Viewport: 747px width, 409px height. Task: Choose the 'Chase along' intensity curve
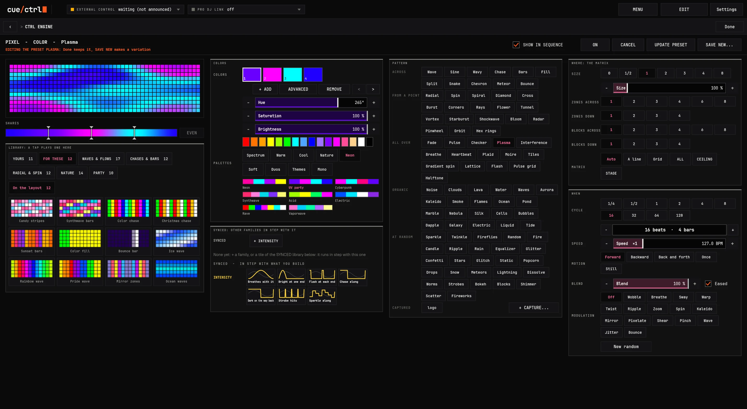point(353,277)
